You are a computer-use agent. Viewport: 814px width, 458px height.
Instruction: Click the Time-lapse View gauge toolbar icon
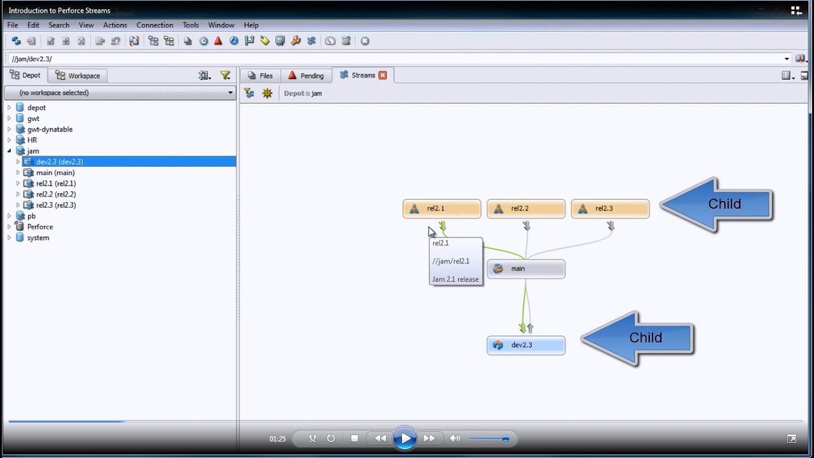pyautogui.click(x=330, y=41)
